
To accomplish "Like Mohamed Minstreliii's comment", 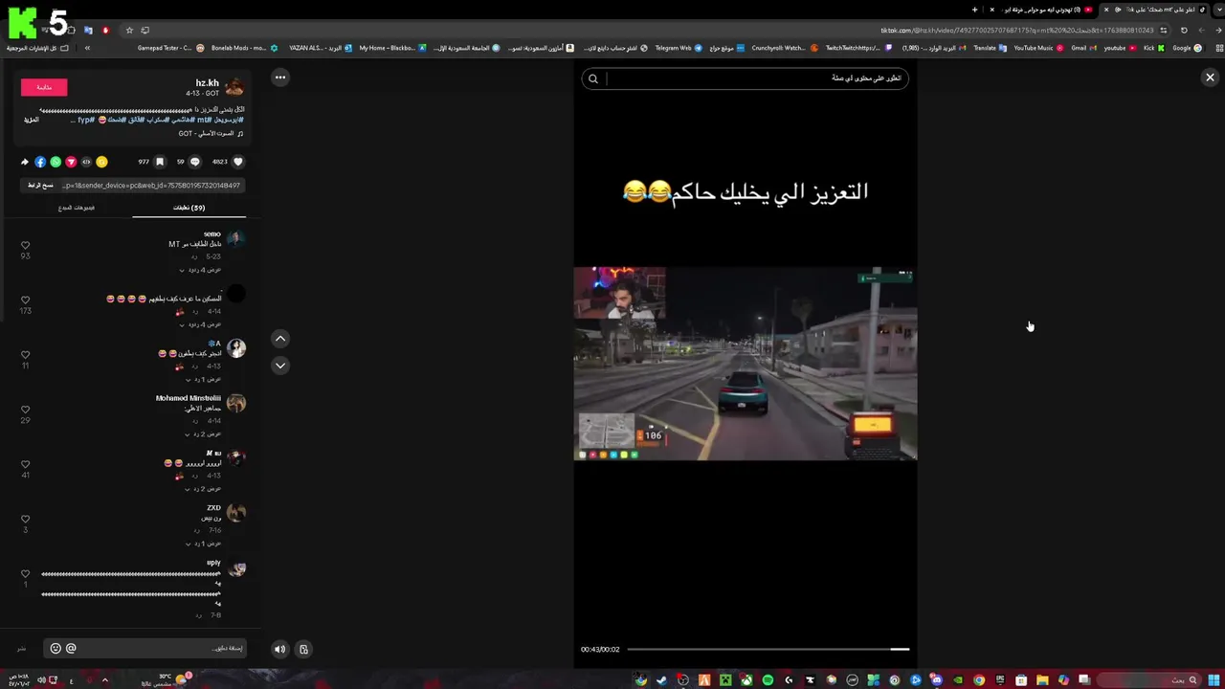I will click(x=25, y=410).
